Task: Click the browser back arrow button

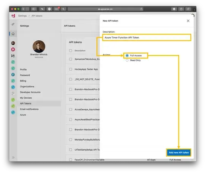Action: (x=24, y=9)
